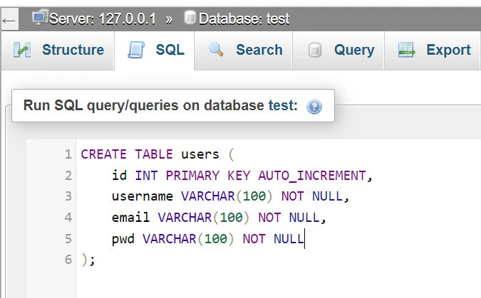
Task: Click the database cylinder icon in breadcrumb
Action: click(x=190, y=18)
